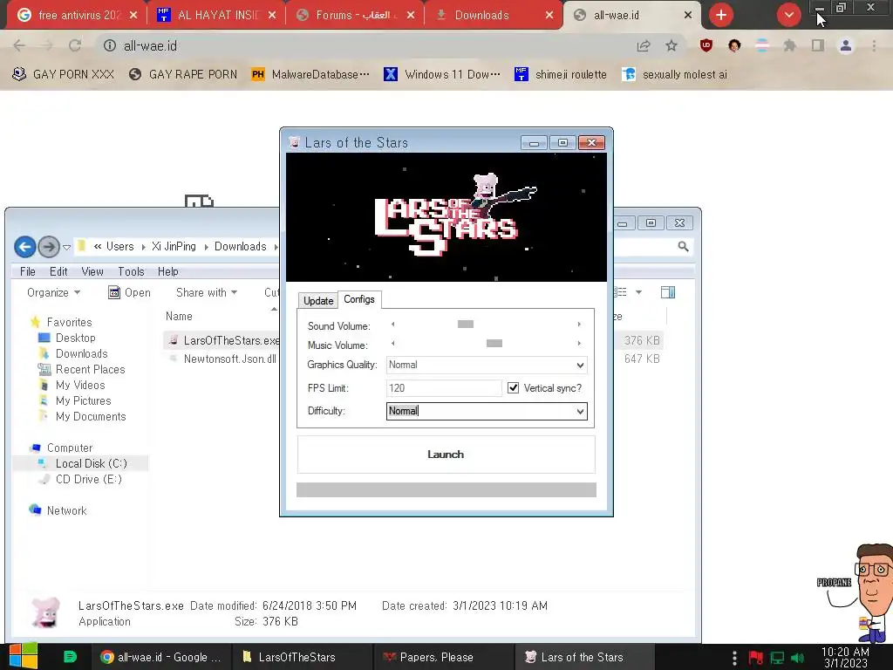Click the Music Volume left arrow

point(393,343)
